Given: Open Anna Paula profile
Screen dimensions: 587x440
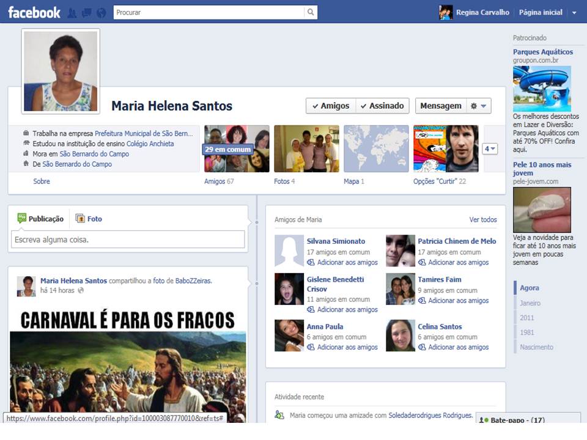Looking at the screenshot, I should (x=325, y=326).
